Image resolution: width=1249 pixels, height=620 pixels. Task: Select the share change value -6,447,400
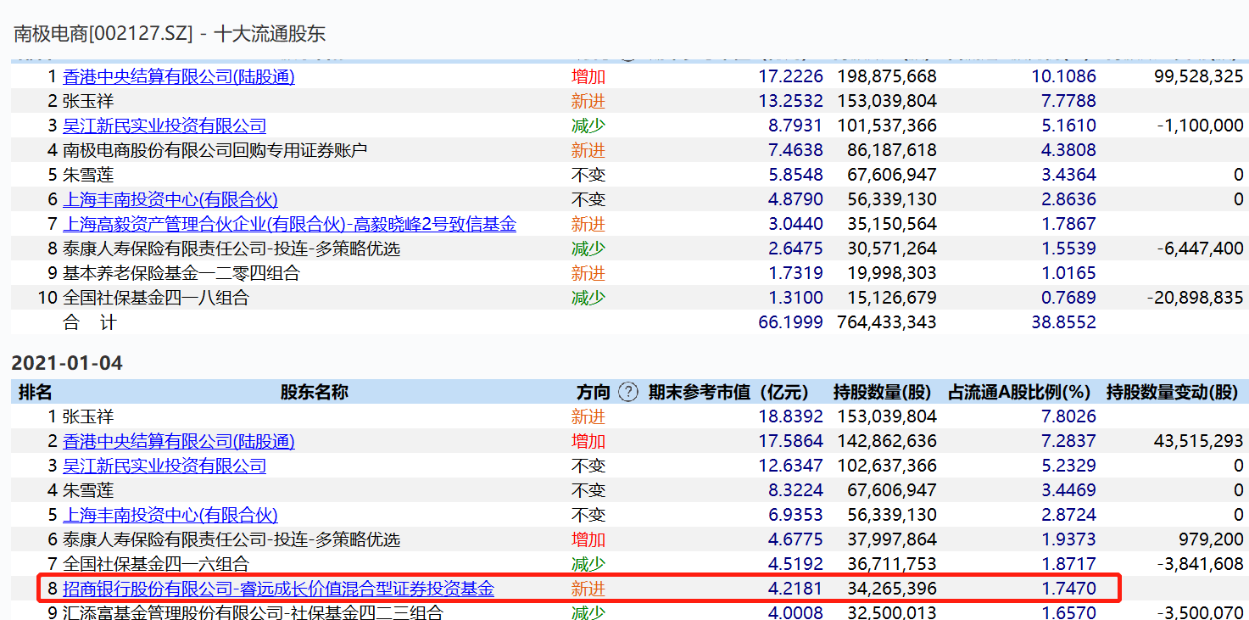point(1200,249)
